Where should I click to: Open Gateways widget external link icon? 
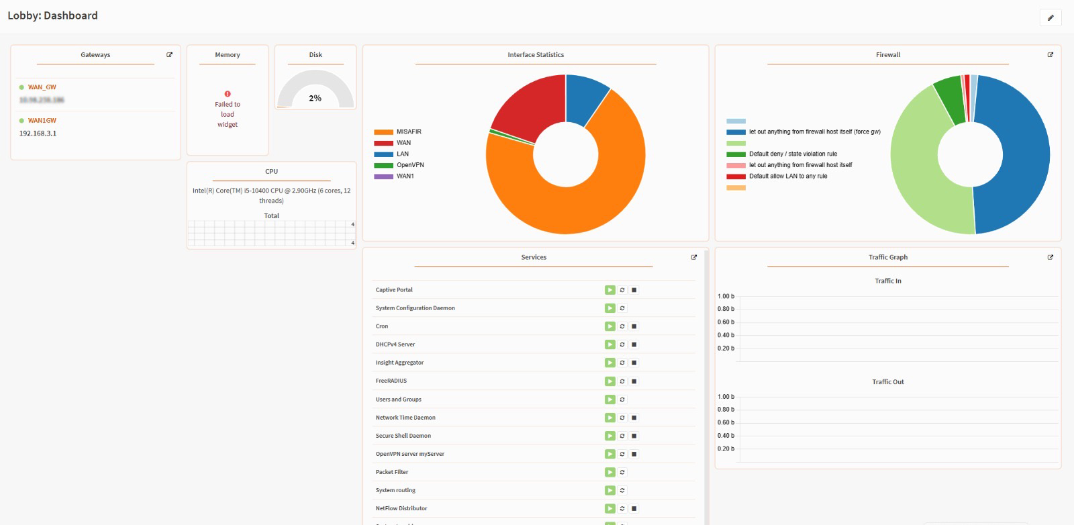tap(169, 55)
